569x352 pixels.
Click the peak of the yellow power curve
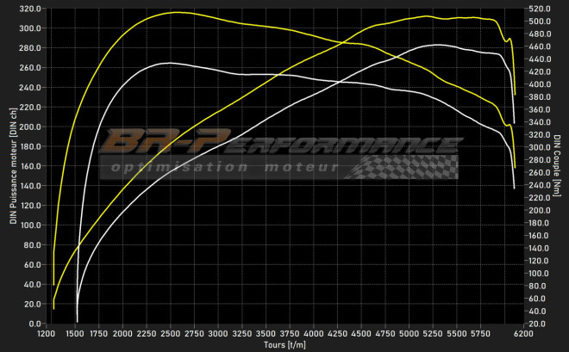tap(426, 15)
